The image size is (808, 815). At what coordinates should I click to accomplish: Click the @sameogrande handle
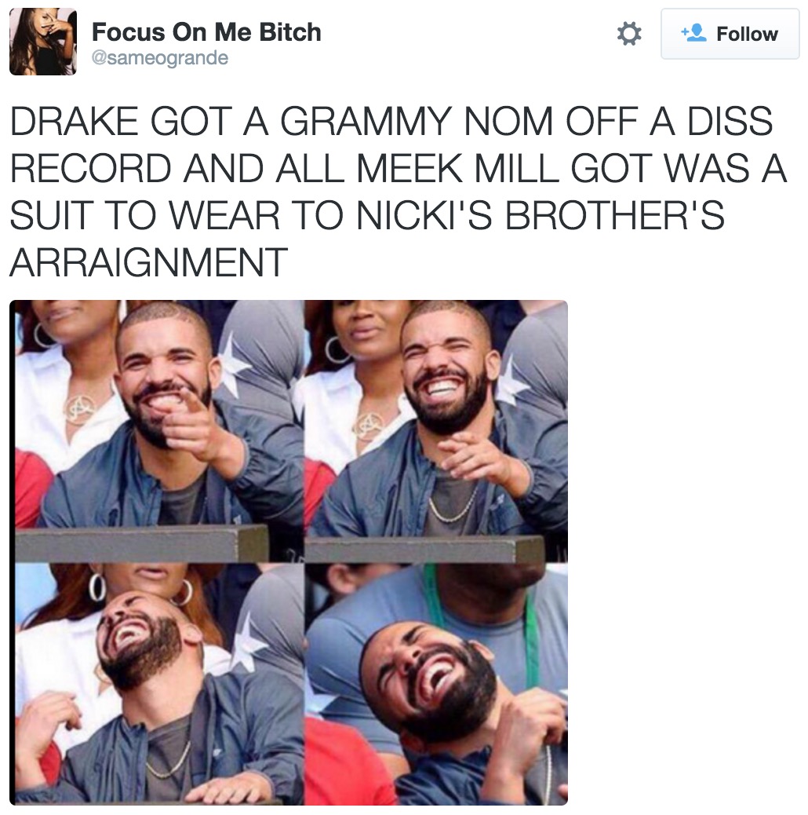(x=160, y=57)
